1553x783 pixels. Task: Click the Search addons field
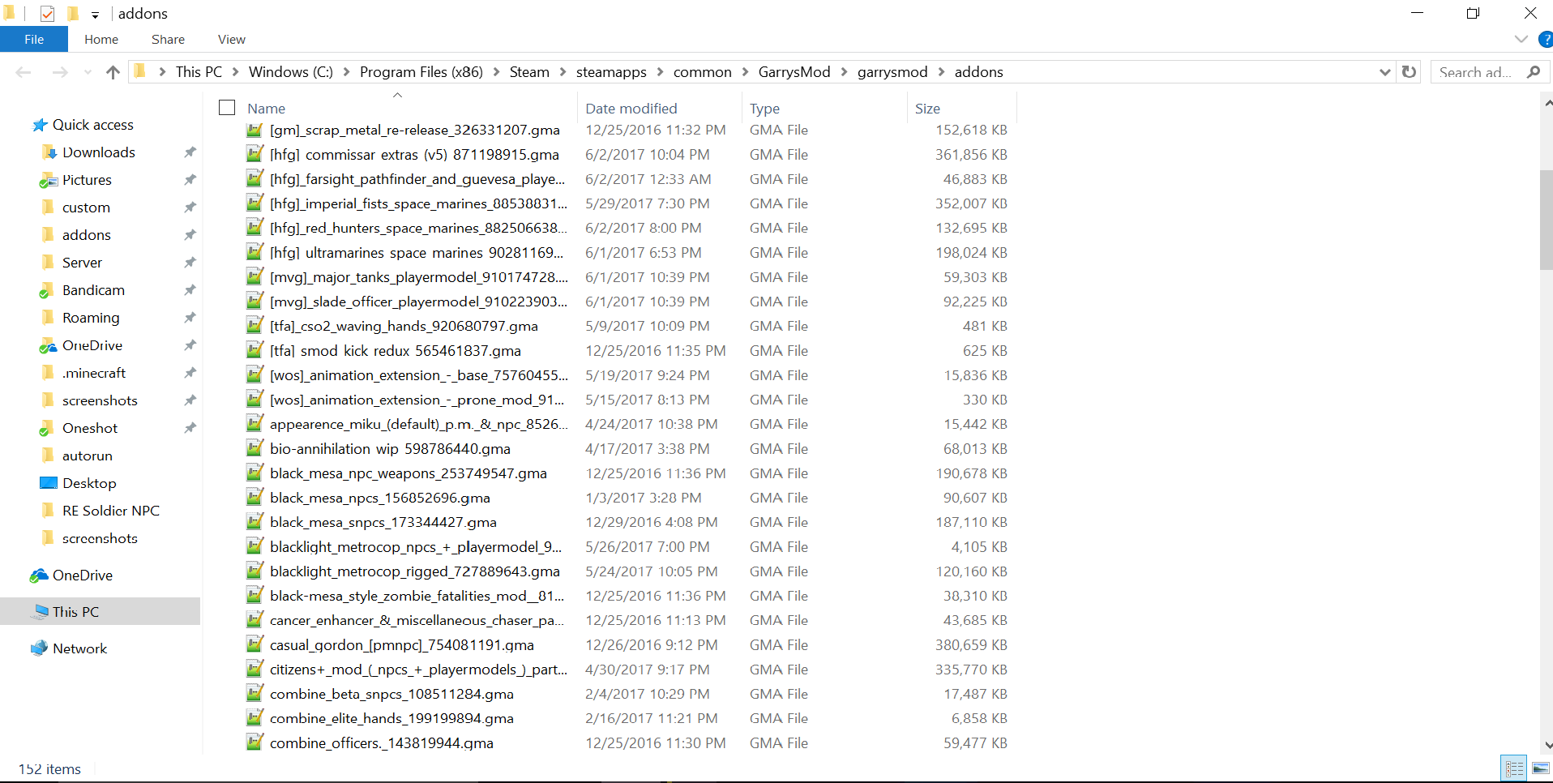click(x=1477, y=72)
